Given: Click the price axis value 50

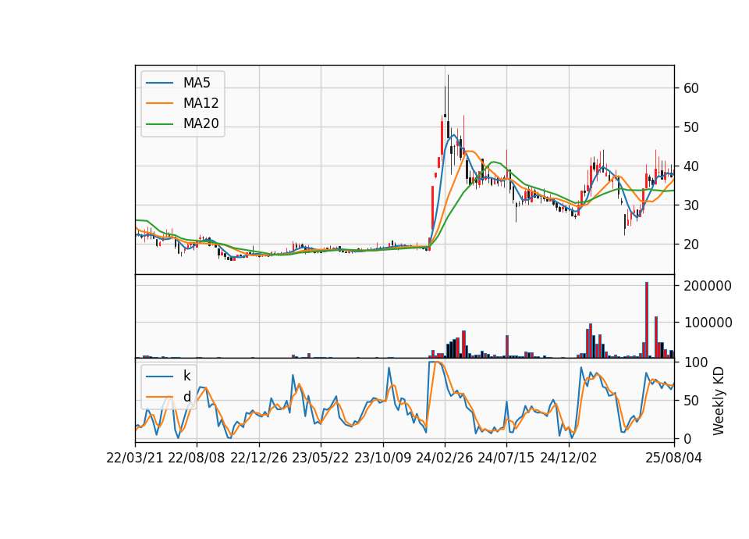Looking at the screenshot, I should coord(691,127).
